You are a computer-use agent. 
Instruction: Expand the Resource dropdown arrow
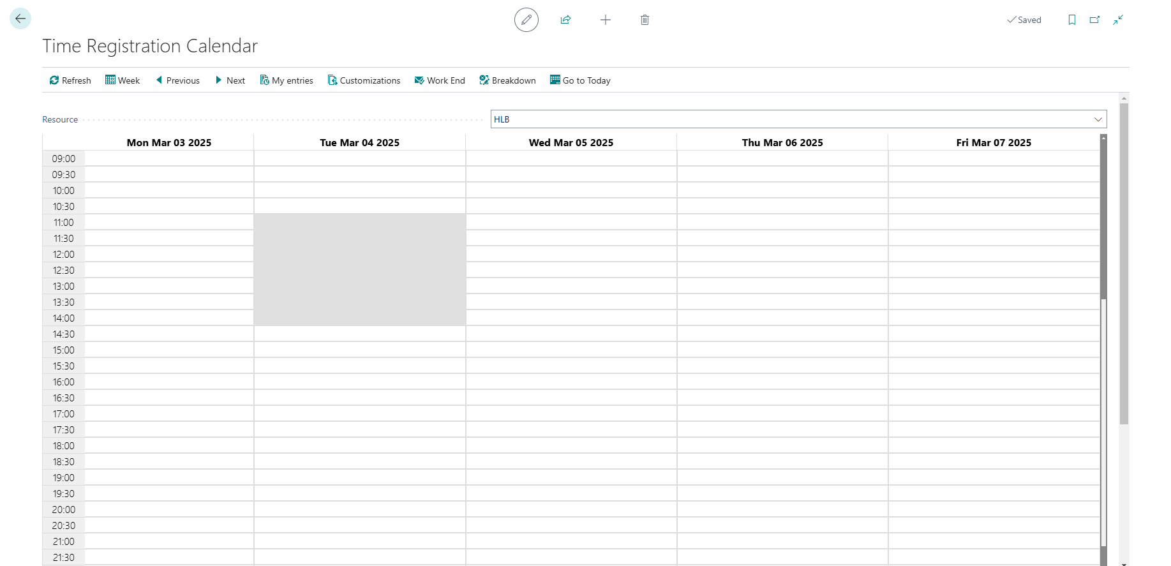coord(1098,119)
